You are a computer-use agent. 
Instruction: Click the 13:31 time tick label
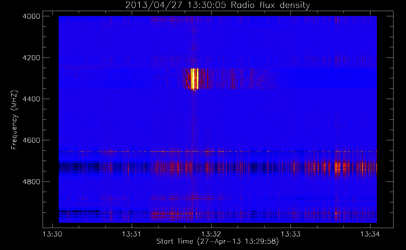[x=132, y=234]
